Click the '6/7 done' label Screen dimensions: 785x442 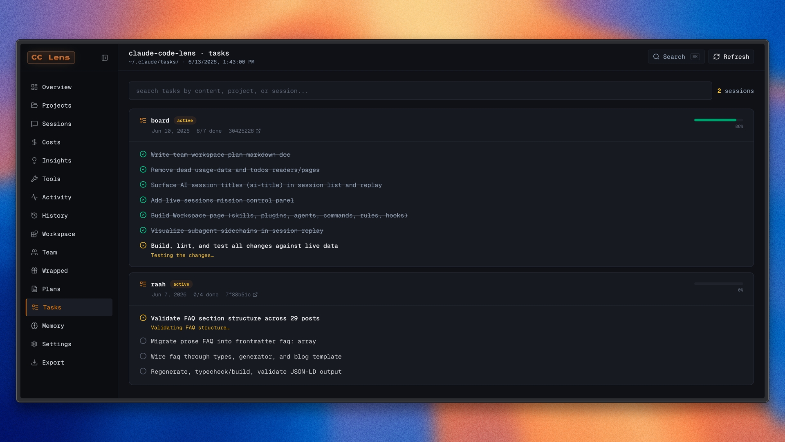point(209,131)
